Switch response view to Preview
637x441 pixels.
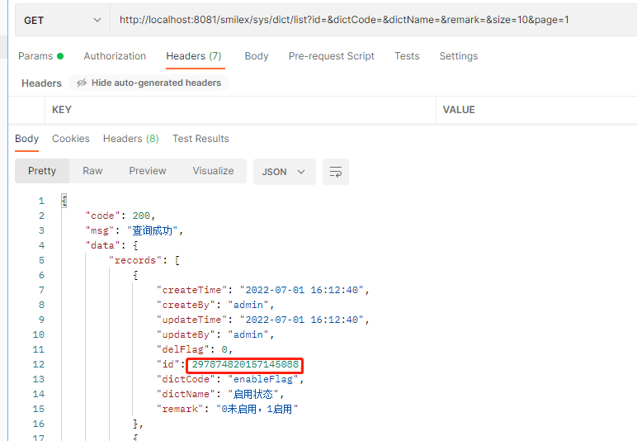(x=148, y=171)
